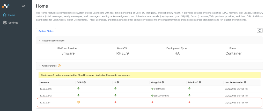The height and width of the screenshot is (111, 265).
Task: Click RabbitMQ up arrow for 10.50.2.246
Action: (x=189, y=88)
